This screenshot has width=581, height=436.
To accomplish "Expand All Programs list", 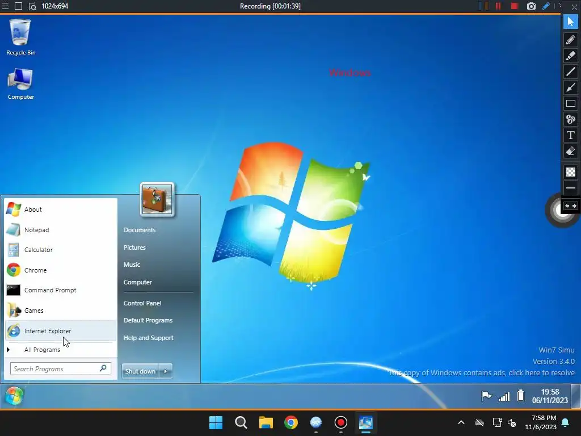I will (x=61, y=350).
